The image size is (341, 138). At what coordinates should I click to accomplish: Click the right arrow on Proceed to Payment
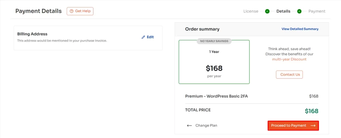(x=313, y=126)
